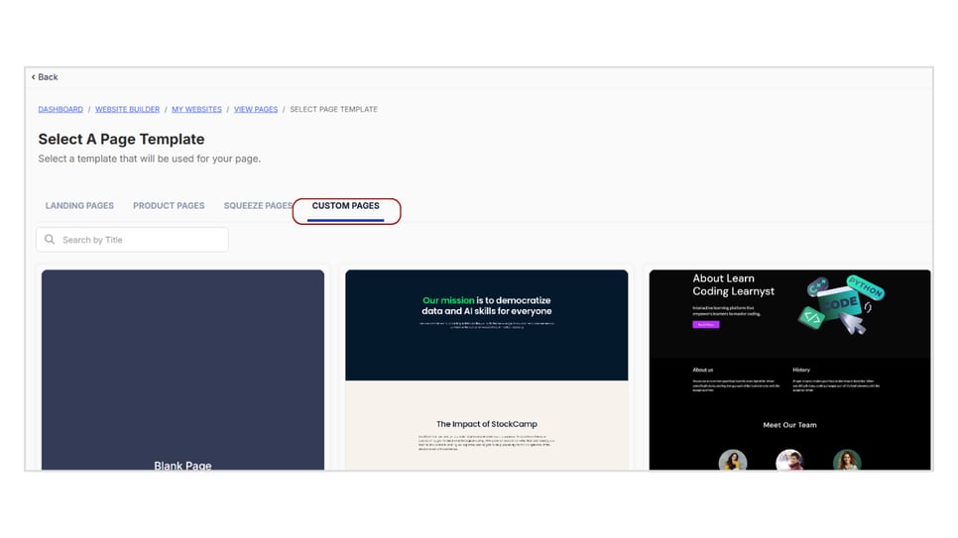
Task: Click the magnifier search icon
Action: 50,240
